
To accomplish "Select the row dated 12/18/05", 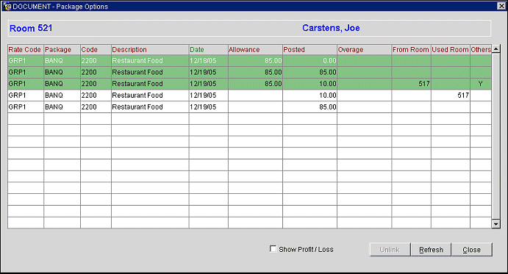I will pos(249,60).
